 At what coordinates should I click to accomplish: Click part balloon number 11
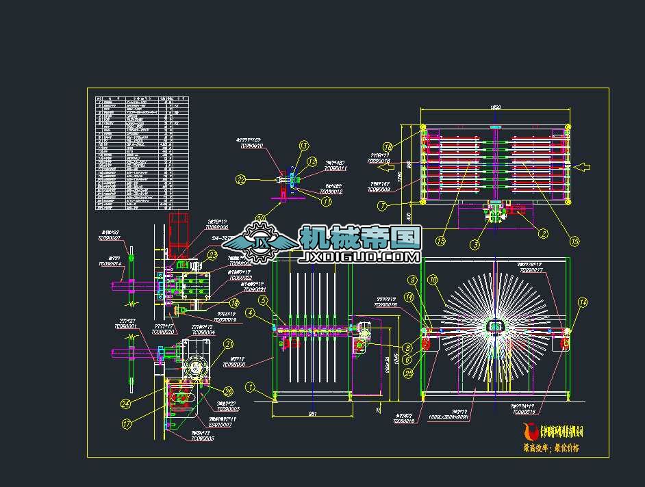pyautogui.click(x=327, y=202)
